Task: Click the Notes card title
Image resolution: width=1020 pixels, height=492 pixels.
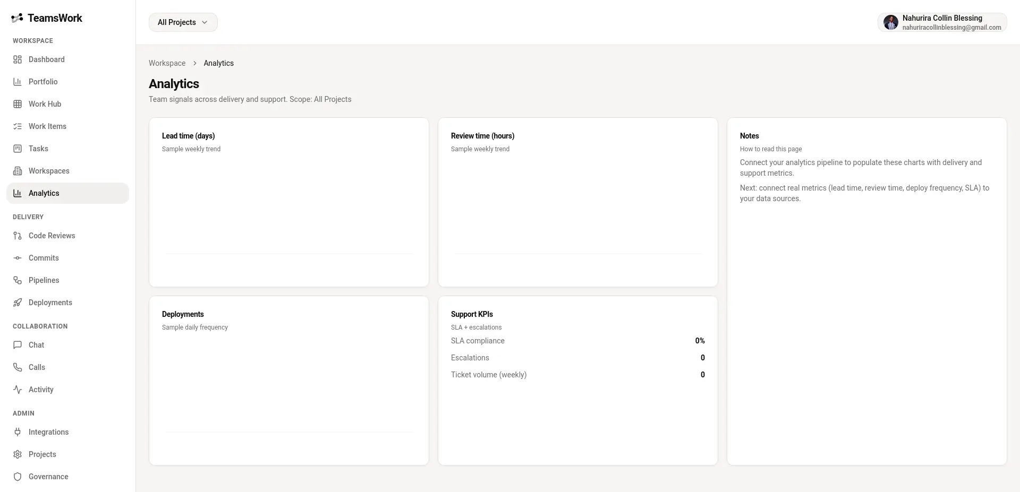Action: [x=749, y=136]
